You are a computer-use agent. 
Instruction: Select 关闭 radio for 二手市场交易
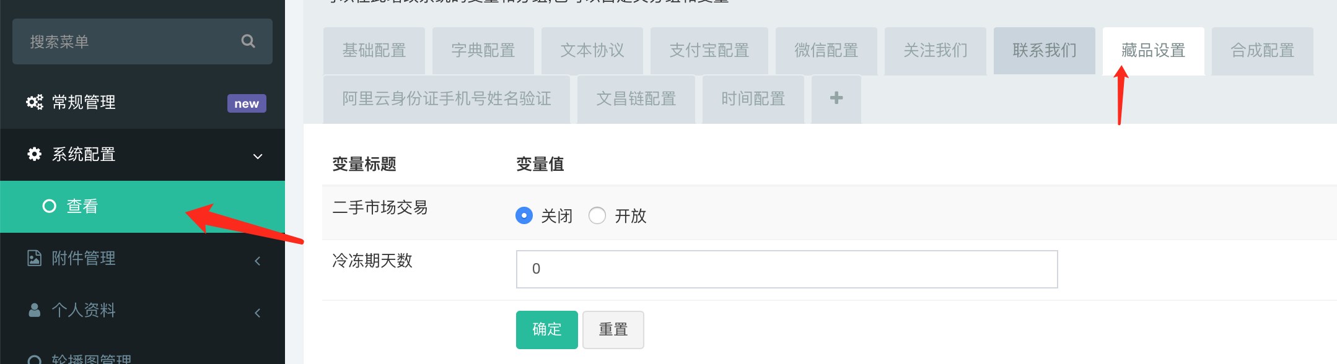point(524,215)
